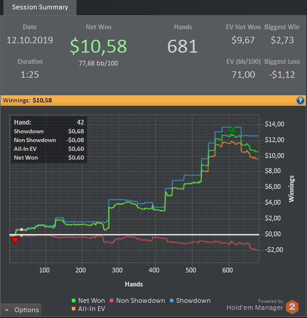307x318 pixels.
Task: Select the date 12.10.2019
Action: (x=30, y=40)
